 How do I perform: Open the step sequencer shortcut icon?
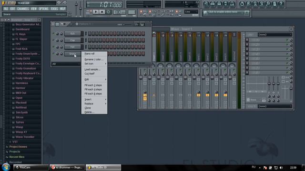(x=213, y=4)
